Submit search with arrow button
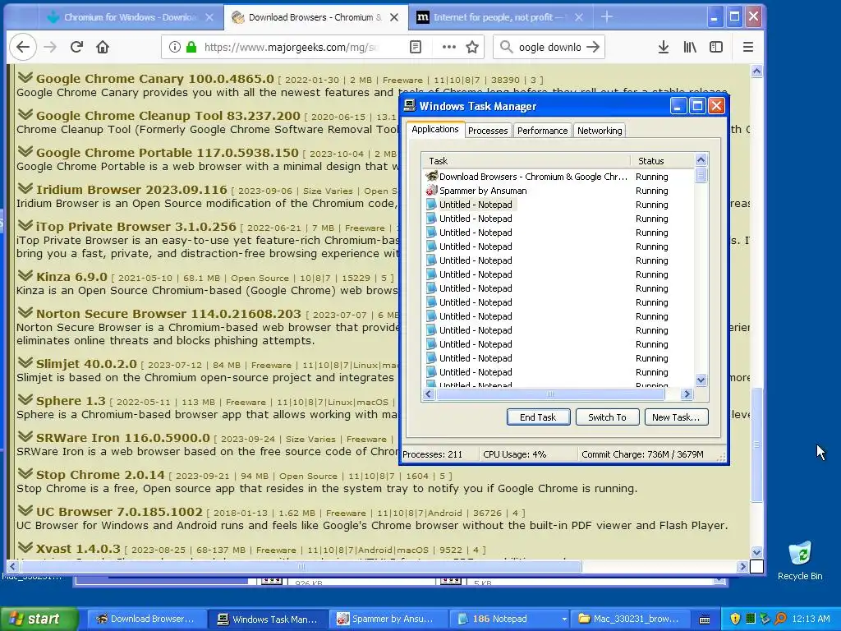The image size is (841, 631). [x=593, y=47]
